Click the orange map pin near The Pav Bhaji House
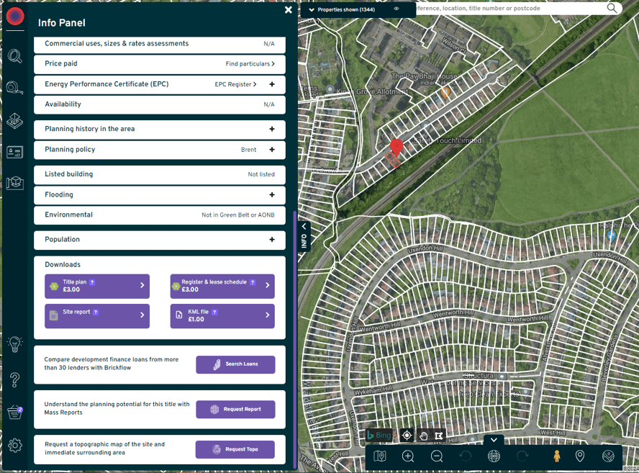 pyautogui.click(x=445, y=93)
